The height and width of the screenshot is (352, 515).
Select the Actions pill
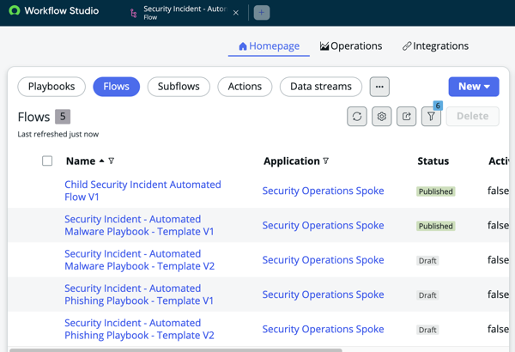point(245,87)
